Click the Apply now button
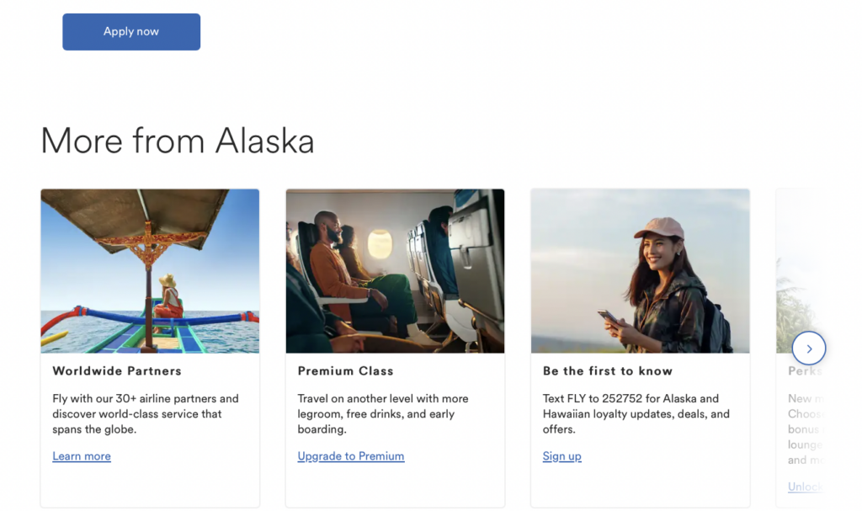Screen dimensions: 862x511 point(131,32)
